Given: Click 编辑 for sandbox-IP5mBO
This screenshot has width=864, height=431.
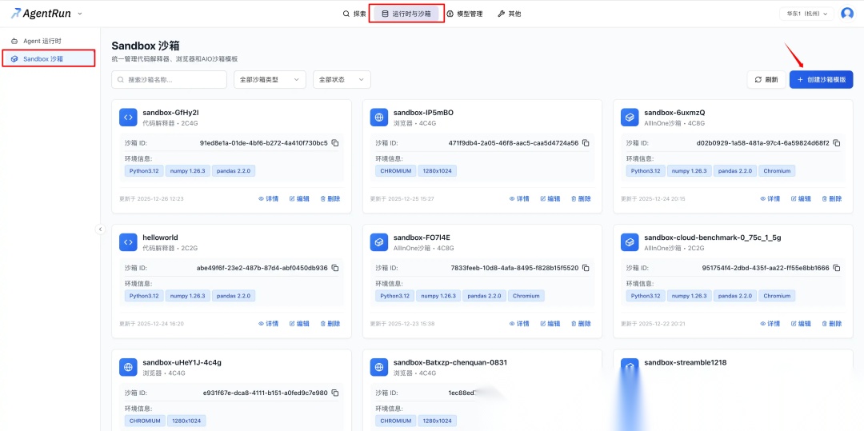Looking at the screenshot, I should (x=550, y=199).
